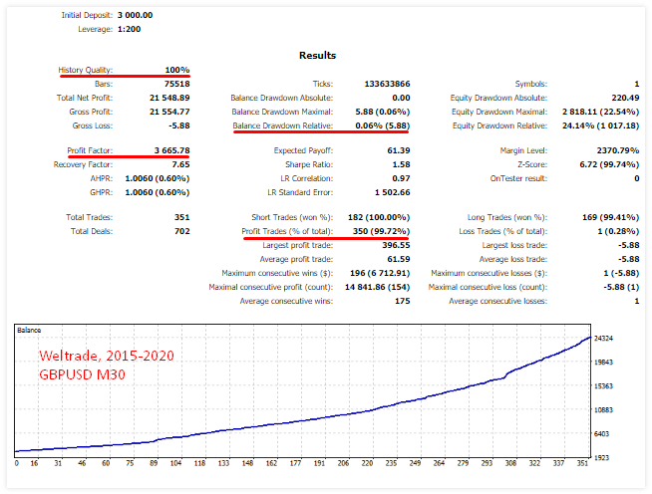
Task: Click the Bars value 75518
Action: point(176,84)
